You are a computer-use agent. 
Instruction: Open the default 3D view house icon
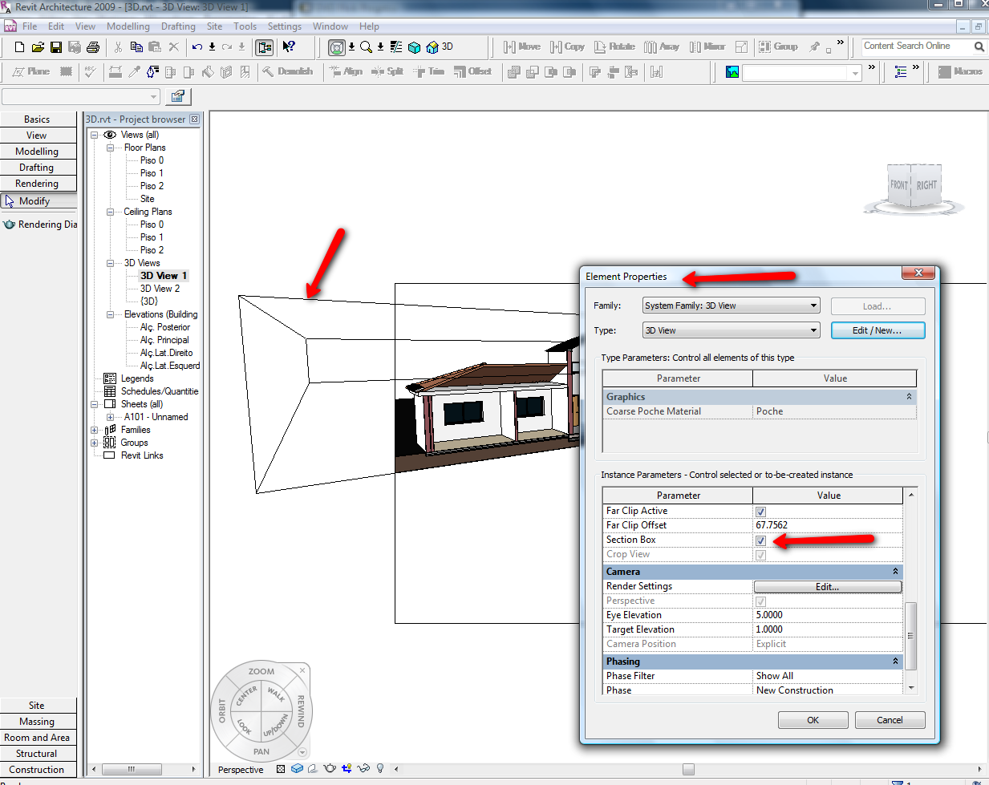tap(432, 47)
